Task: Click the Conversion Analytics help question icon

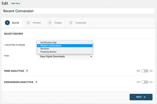Action: 36,82
